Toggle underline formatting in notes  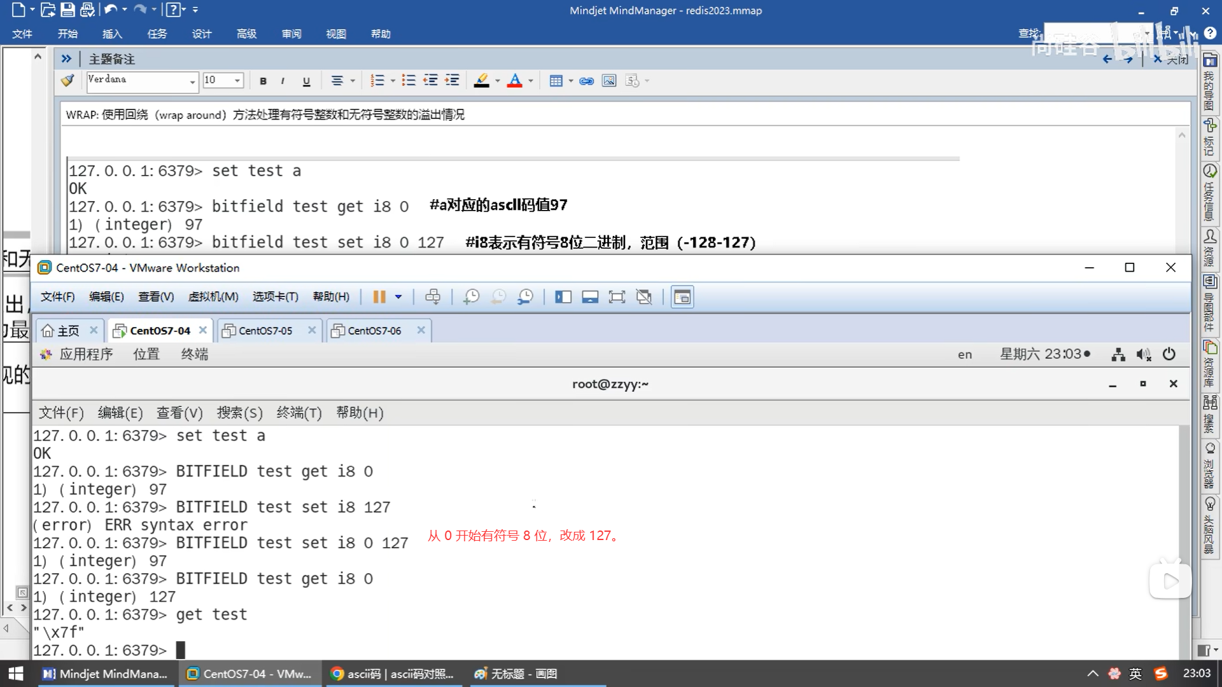(x=306, y=81)
